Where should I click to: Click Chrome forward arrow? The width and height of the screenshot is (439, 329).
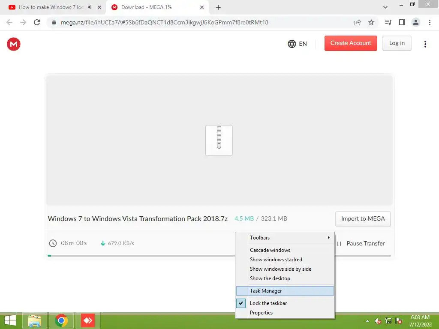click(23, 22)
